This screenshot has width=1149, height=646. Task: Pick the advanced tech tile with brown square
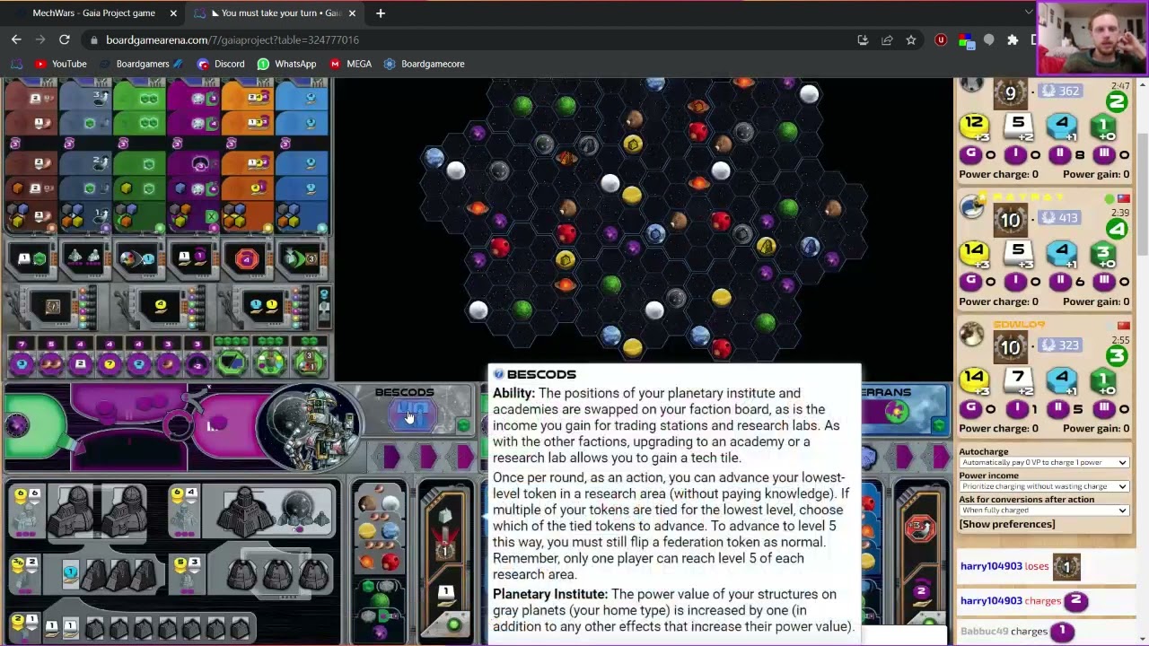52,307
